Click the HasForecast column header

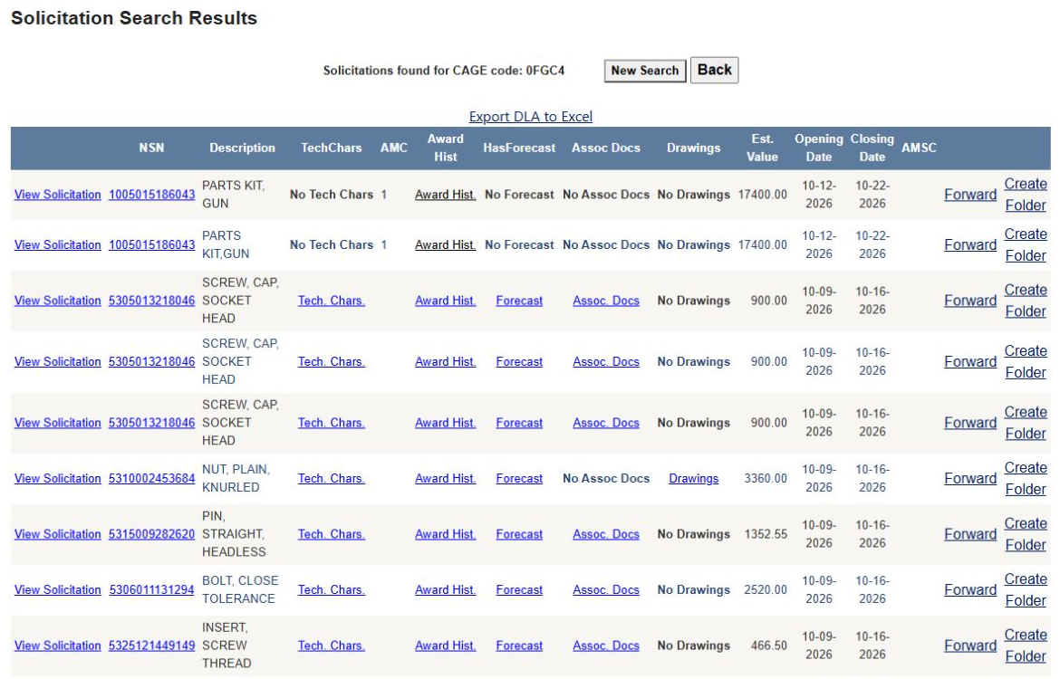[x=519, y=148]
